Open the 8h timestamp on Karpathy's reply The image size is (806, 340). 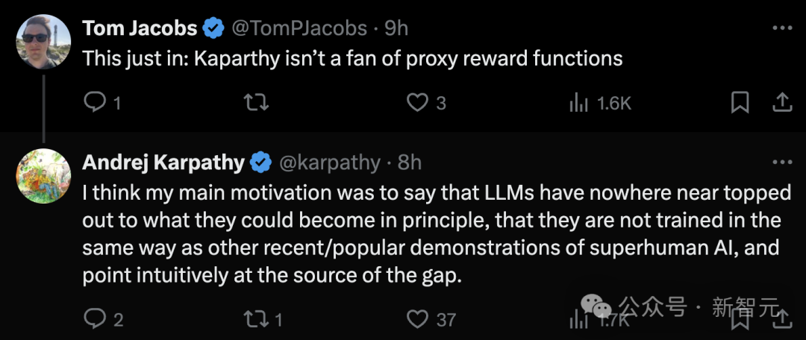[409, 162]
